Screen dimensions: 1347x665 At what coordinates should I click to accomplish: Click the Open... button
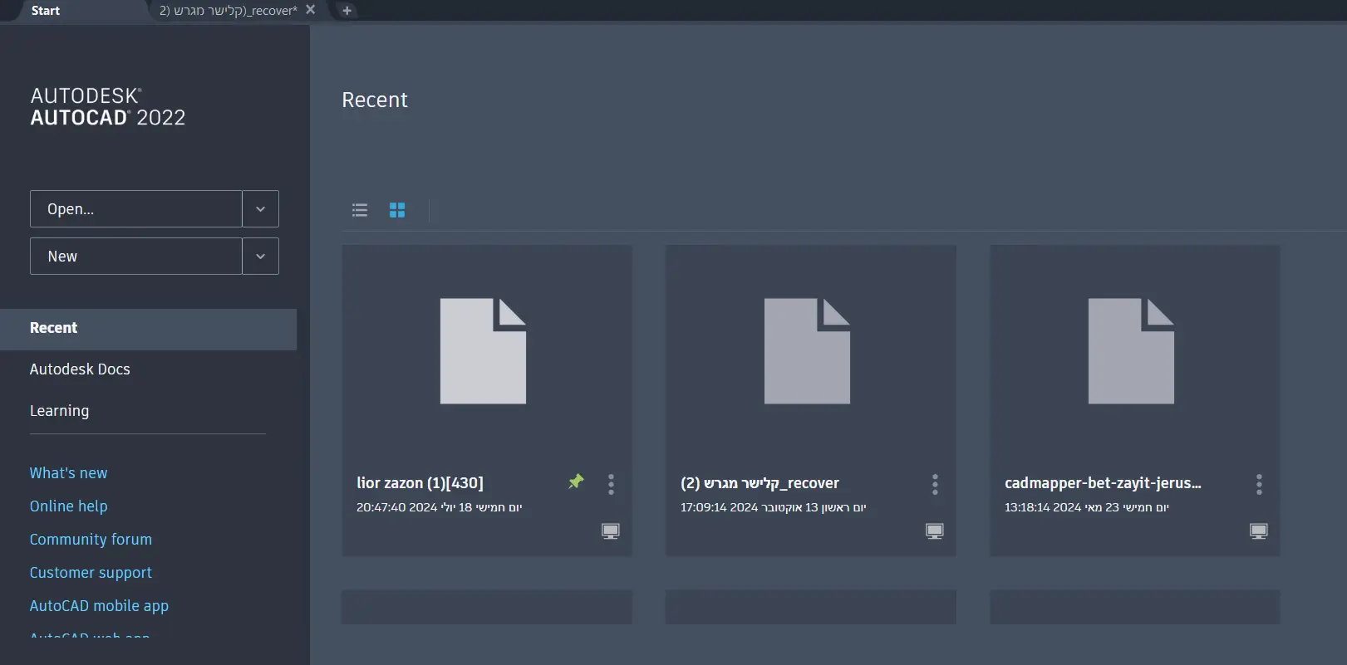tap(136, 209)
